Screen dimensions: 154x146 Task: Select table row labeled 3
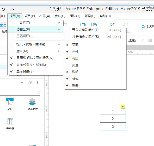pyautogui.click(x=113, y=127)
